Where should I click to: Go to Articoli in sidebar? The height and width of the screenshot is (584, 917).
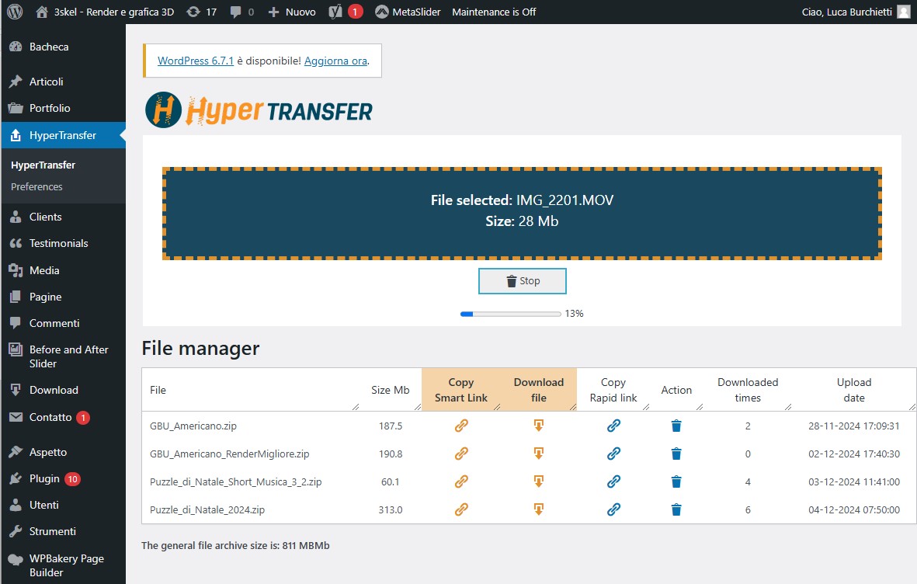click(x=63, y=82)
